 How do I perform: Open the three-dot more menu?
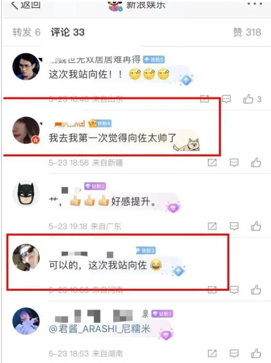254,4
